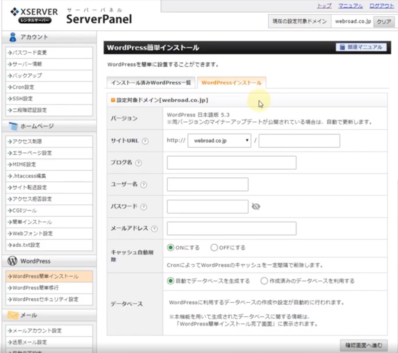398x353 pixels.
Task: Click the book icon on 関連マニュアル button
Action: click(x=342, y=47)
